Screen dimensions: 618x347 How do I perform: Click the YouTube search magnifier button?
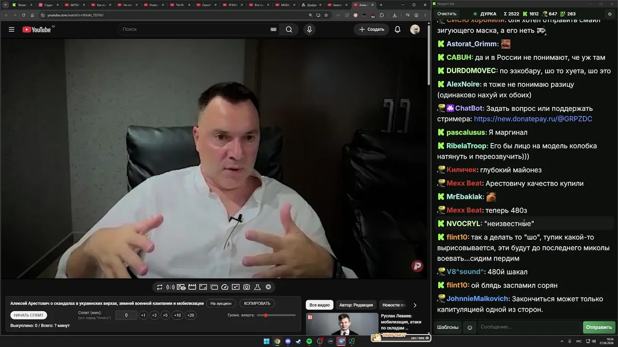point(289,29)
